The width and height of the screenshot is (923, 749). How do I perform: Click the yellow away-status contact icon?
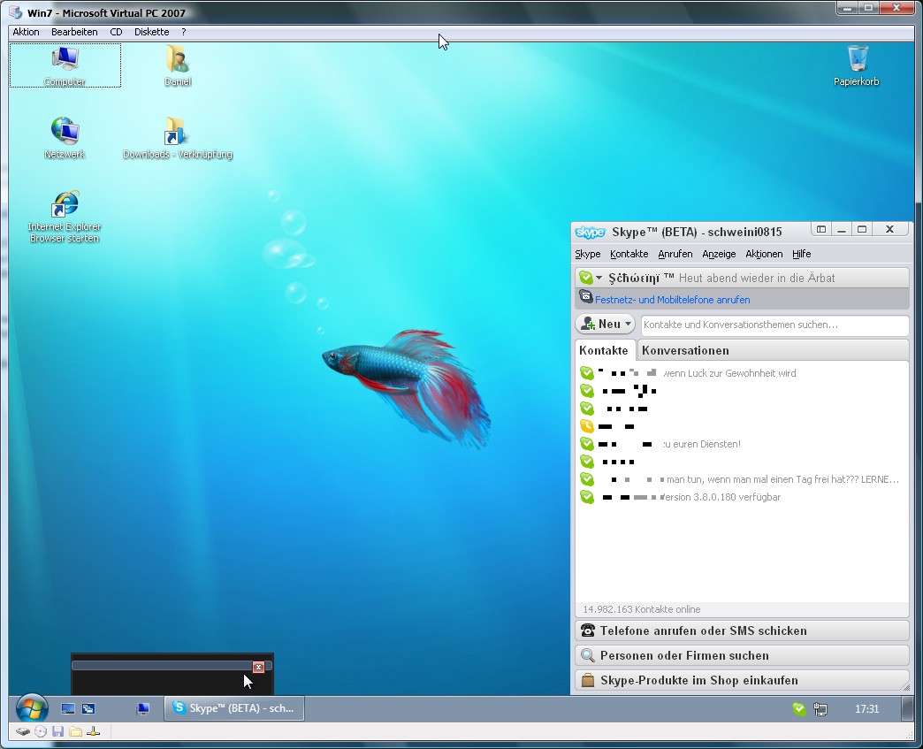pyautogui.click(x=587, y=426)
